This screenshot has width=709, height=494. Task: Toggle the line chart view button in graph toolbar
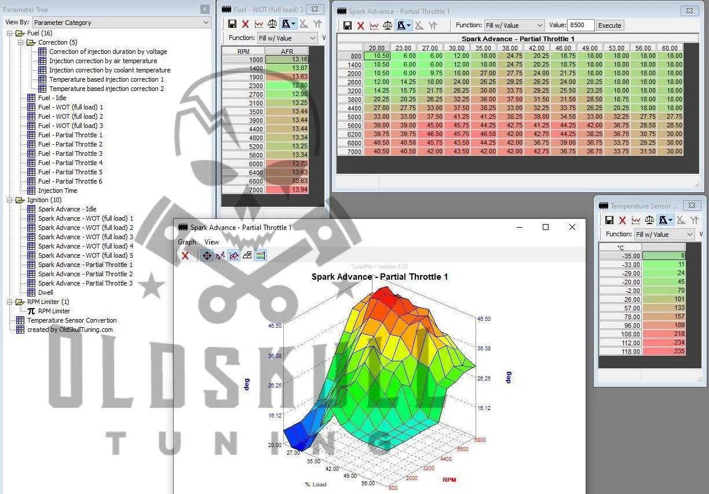(x=233, y=255)
